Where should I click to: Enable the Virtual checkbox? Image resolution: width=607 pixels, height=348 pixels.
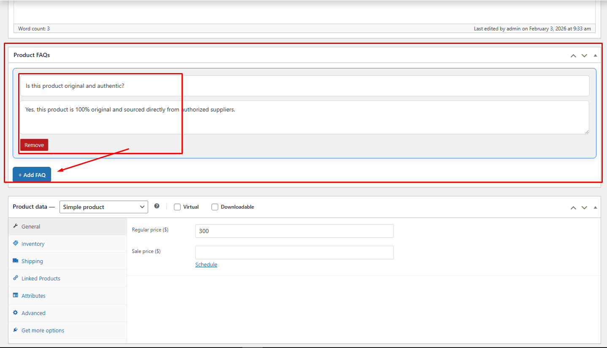coord(177,207)
